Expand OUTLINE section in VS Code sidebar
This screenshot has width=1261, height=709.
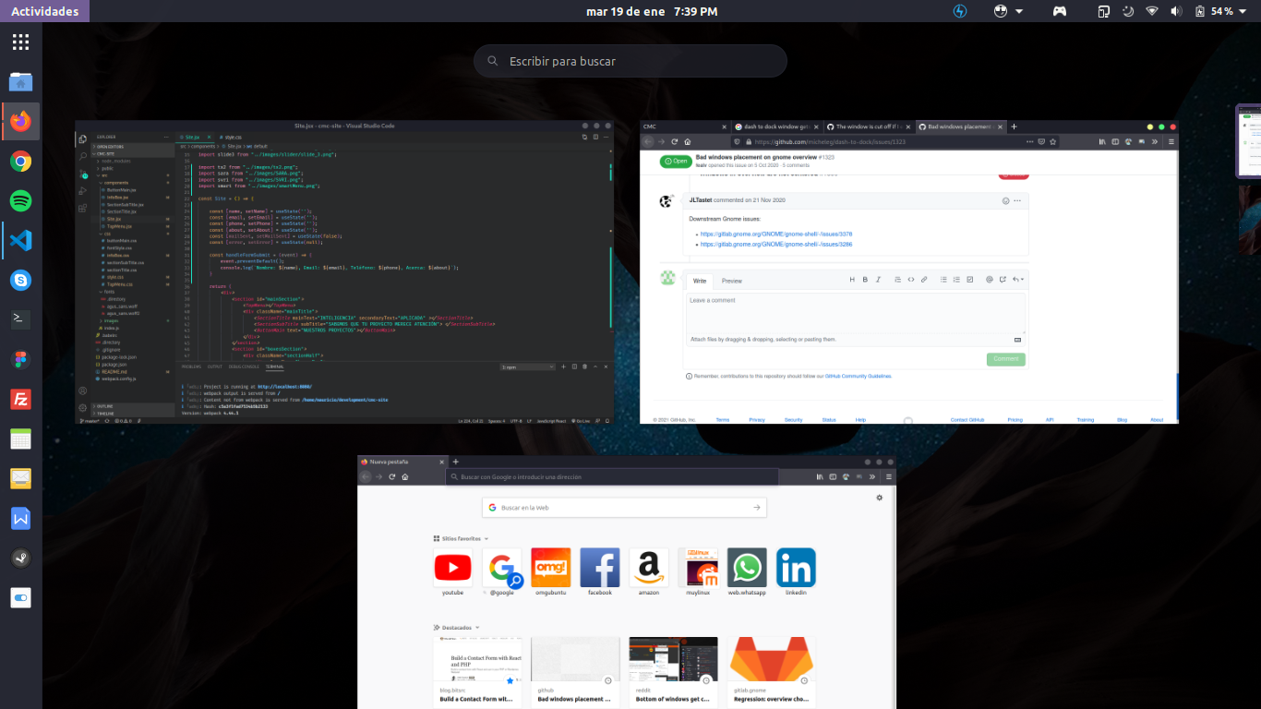pyautogui.click(x=133, y=406)
